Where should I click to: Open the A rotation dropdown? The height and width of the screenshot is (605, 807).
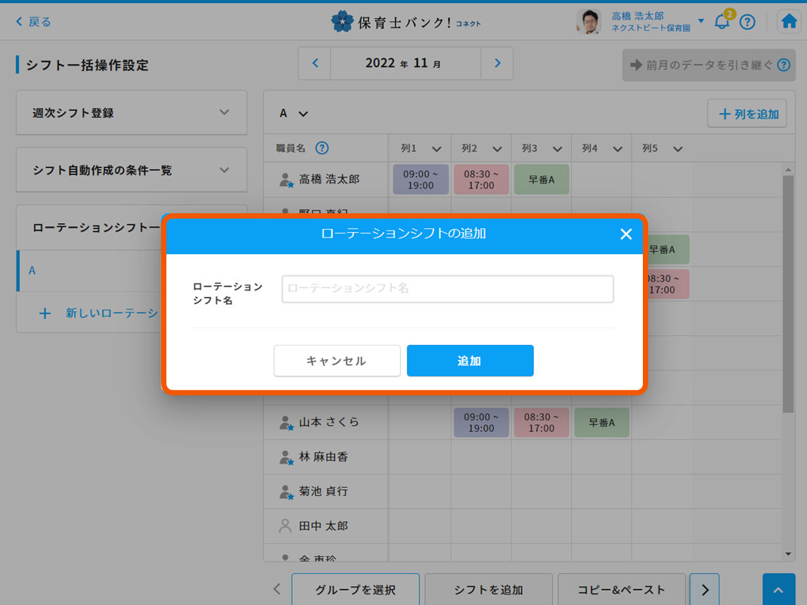click(293, 113)
